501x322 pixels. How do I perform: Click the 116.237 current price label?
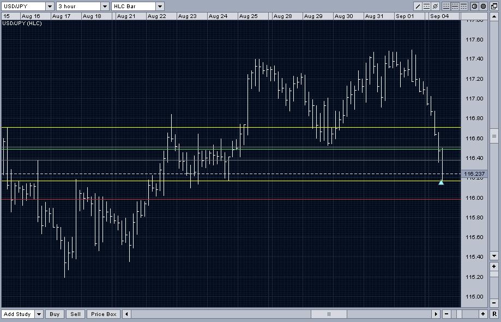coord(474,174)
